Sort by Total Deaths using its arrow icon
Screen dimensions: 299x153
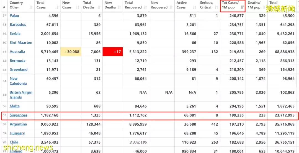(99, 7)
